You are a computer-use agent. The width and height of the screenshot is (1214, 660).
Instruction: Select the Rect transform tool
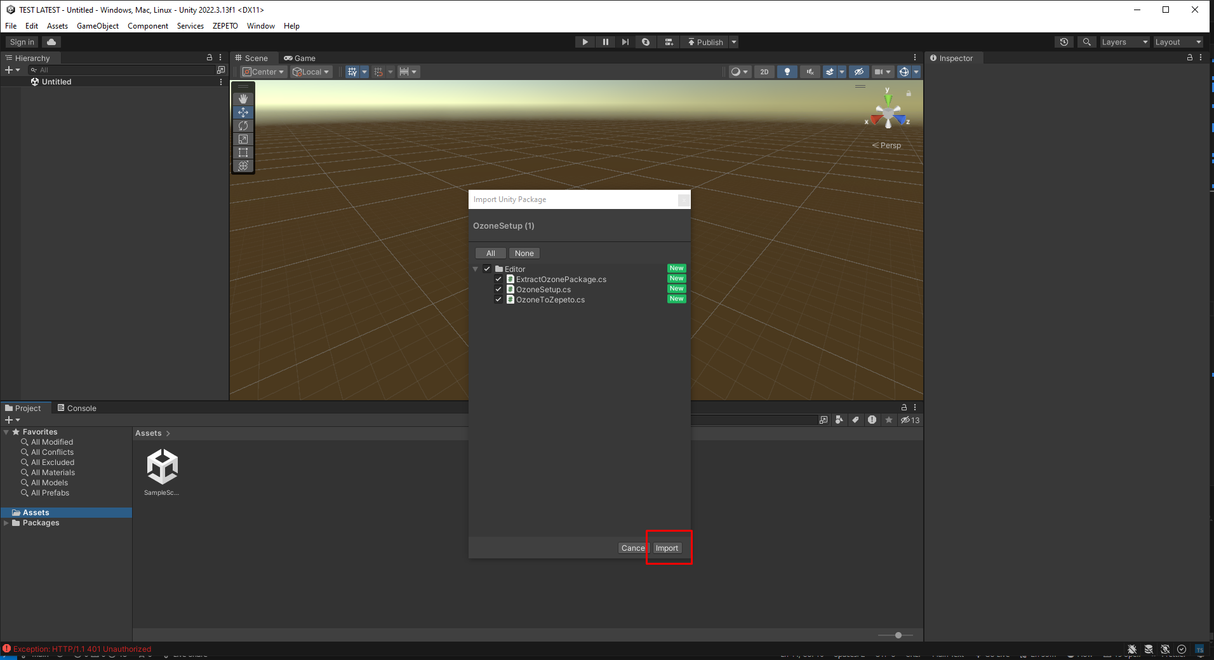point(243,152)
